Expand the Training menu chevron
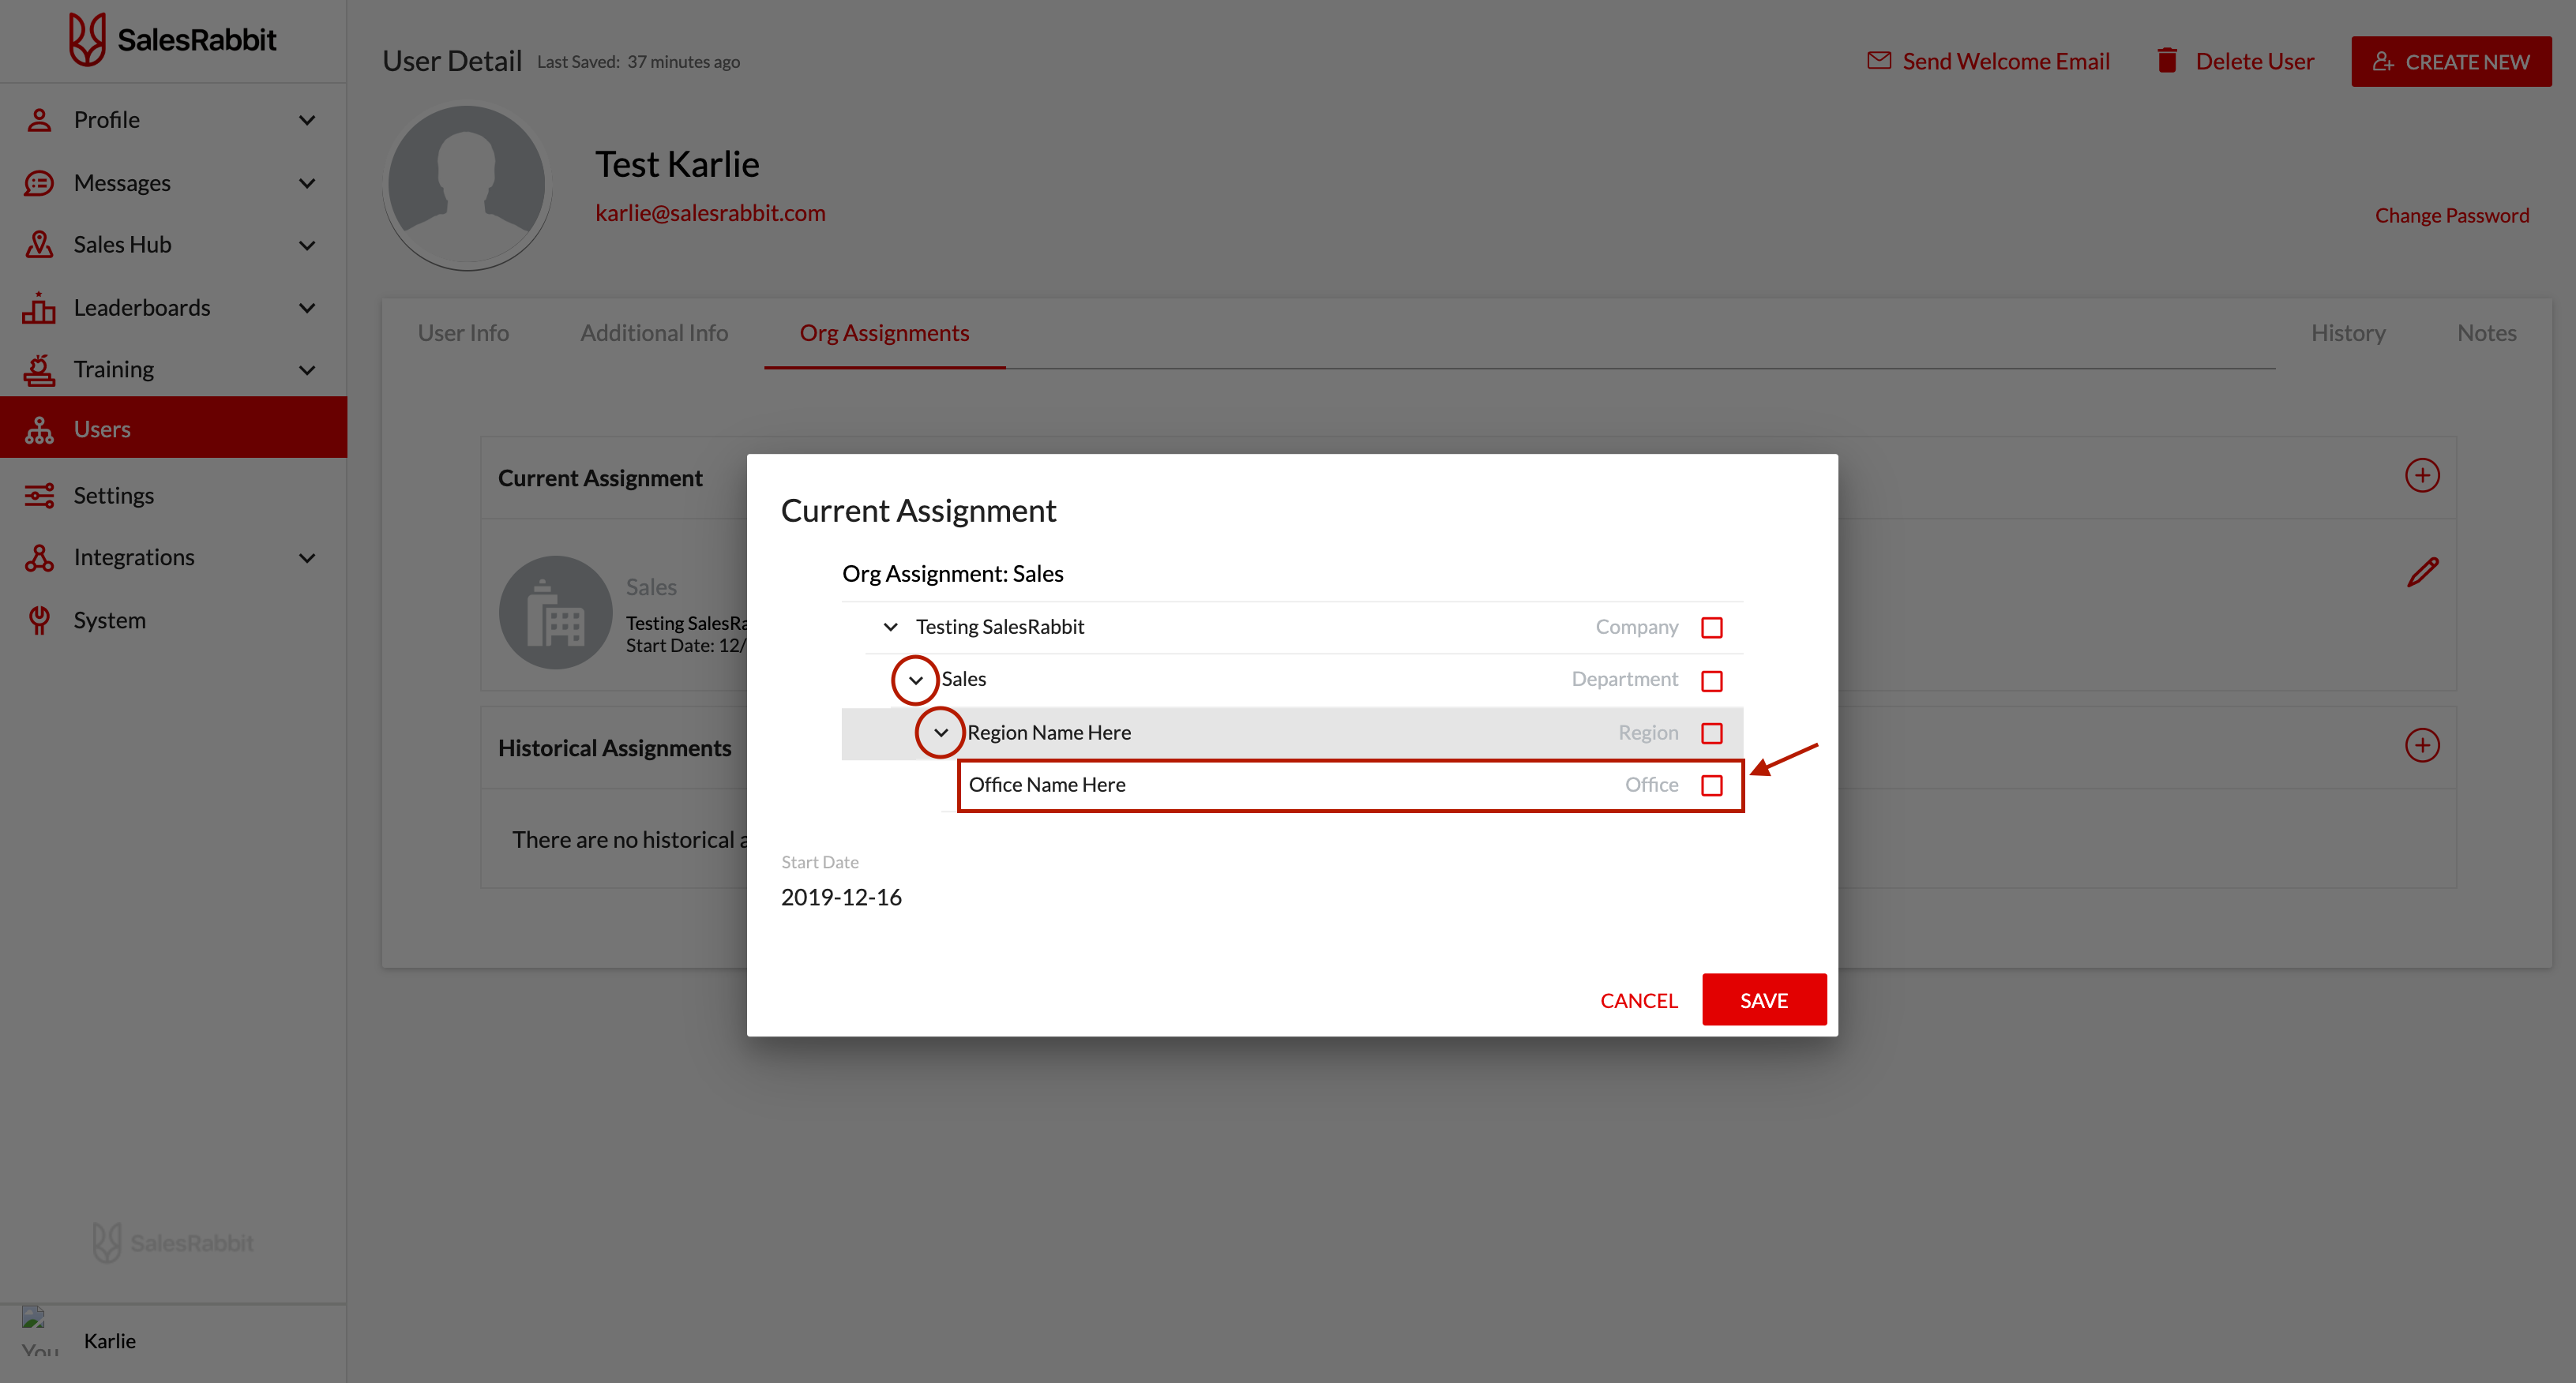 click(307, 369)
